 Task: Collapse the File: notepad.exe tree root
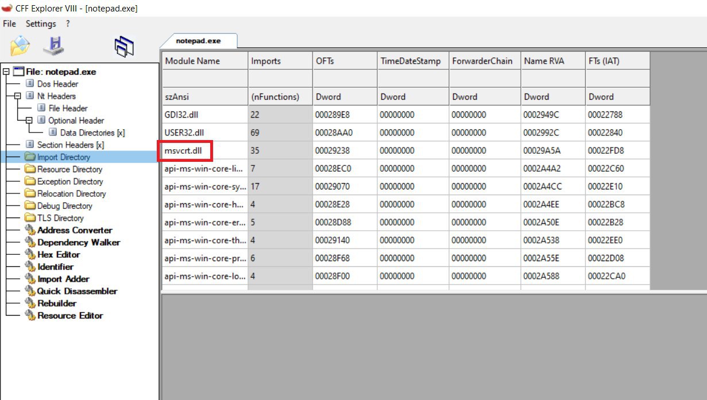6,72
